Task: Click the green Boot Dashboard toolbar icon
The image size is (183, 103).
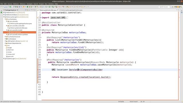Action: pos(27,7)
